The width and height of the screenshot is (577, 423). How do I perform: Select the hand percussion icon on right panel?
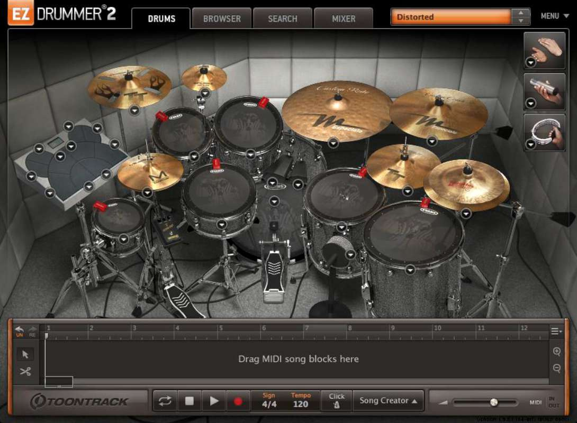coord(544,50)
